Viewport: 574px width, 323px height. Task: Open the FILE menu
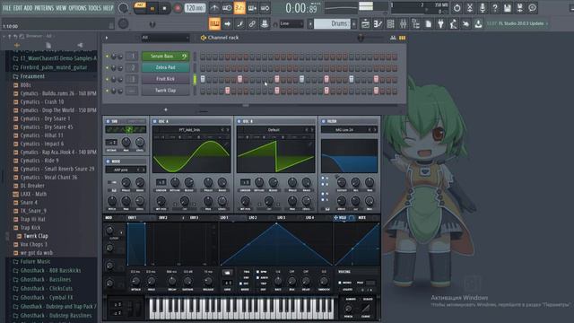7,8
